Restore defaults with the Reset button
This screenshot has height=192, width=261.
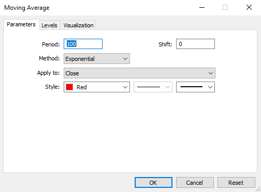(x=236, y=183)
